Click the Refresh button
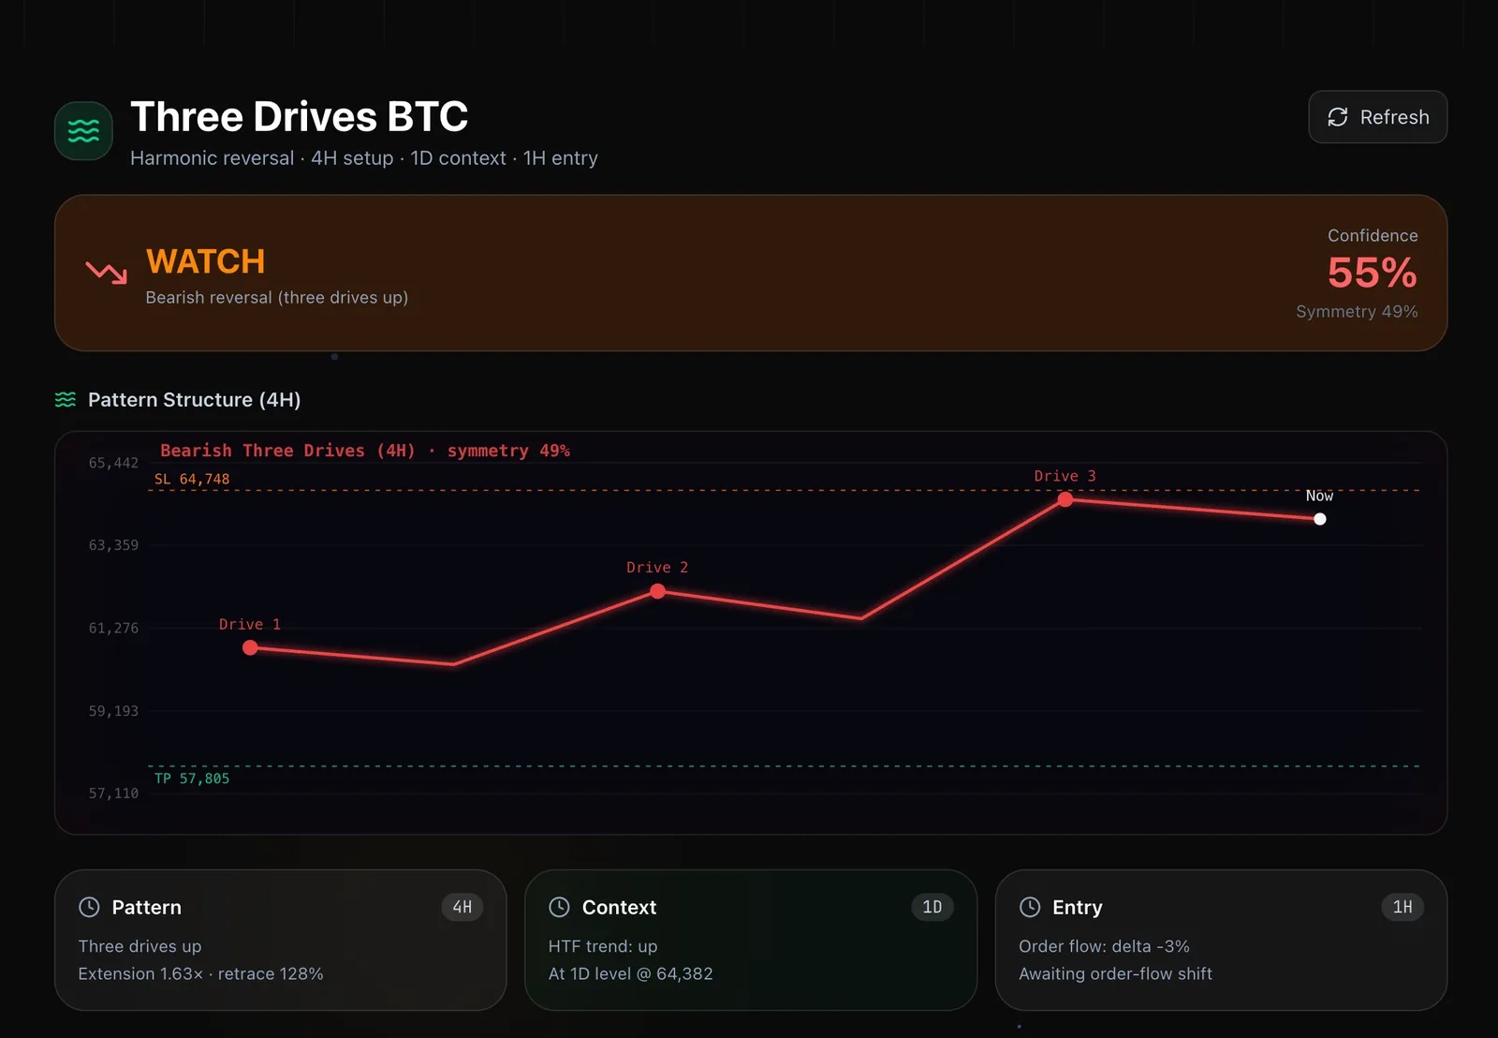The height and width of the screenshot is (1038, 1498). coord(1377,117)
